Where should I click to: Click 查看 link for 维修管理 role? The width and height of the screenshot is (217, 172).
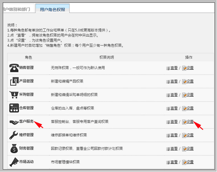pyautogui.click(x=174, y=135)
